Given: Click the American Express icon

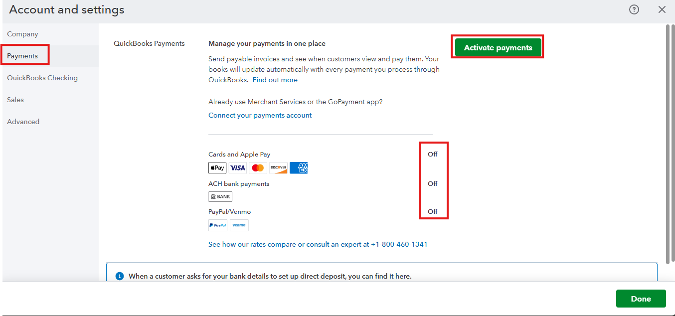Looking at the screenshot, I should click(x=299, y=168).
